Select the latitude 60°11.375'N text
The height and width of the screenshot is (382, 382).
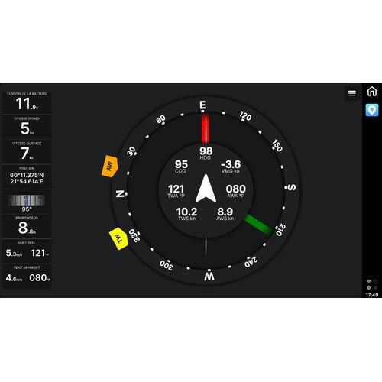click(27, 175)
